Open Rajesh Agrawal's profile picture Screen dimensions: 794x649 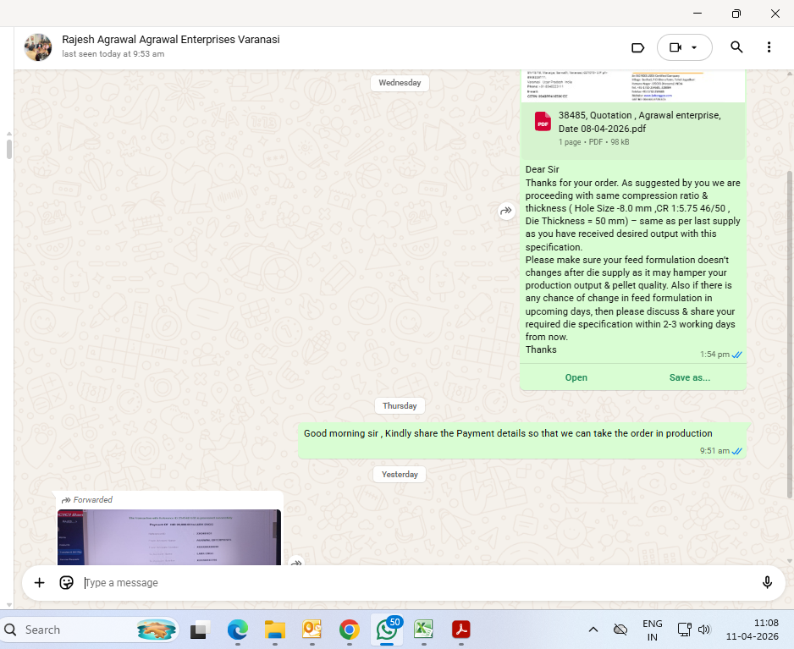click(38, 47)
